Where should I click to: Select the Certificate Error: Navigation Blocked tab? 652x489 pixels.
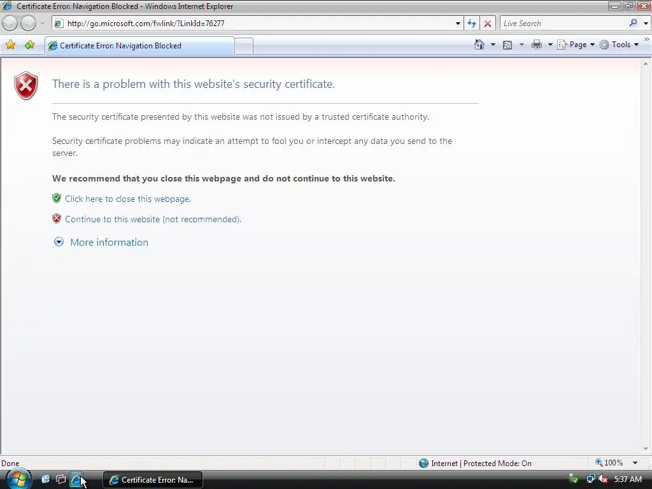coord(139,46)
